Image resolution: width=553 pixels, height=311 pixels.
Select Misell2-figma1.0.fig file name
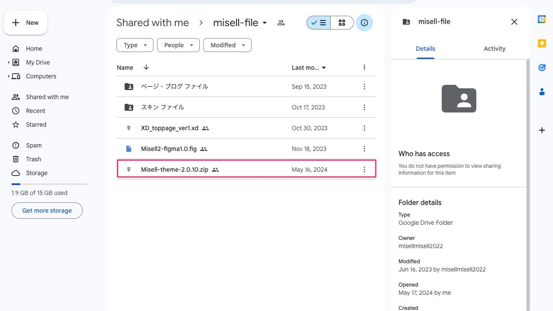[169, 148]
